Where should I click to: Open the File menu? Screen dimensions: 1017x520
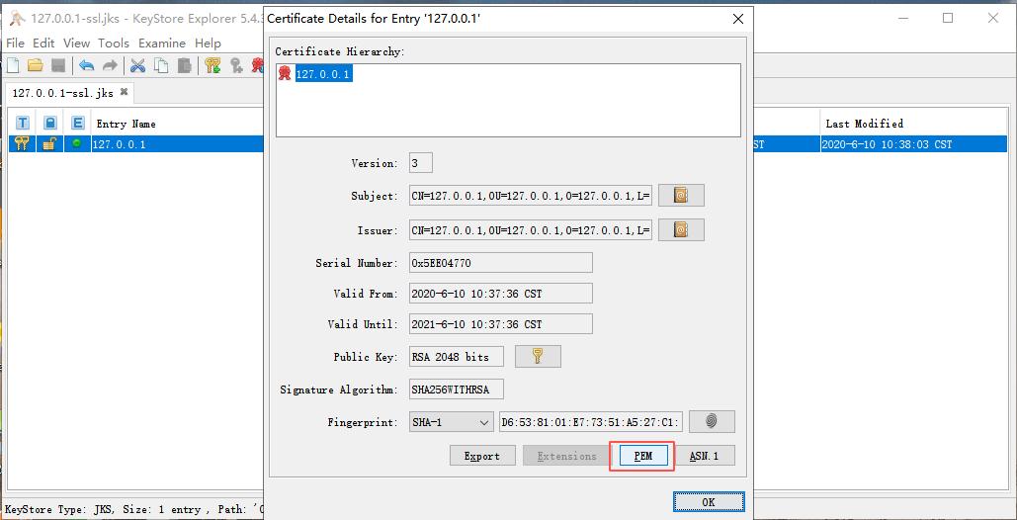coord(15,43)
